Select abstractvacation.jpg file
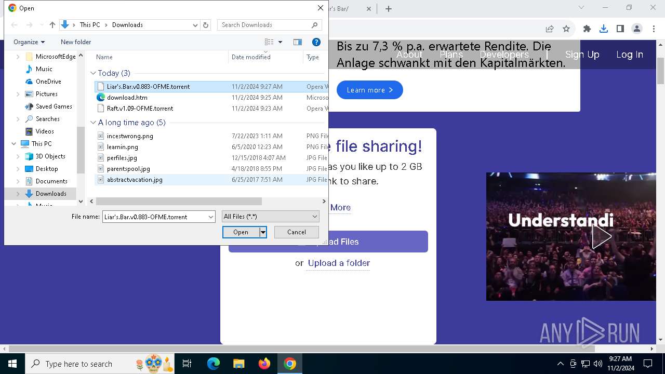The image size is (665, 374). click(x=135, y=180)
